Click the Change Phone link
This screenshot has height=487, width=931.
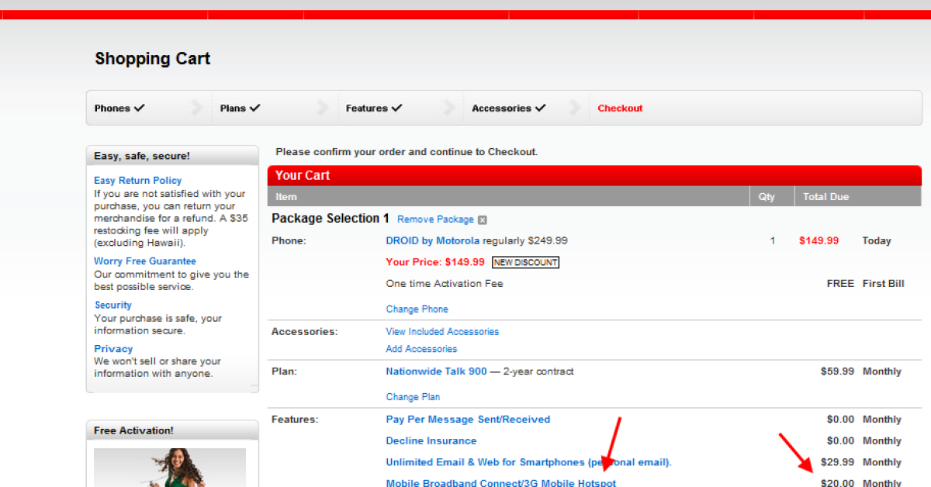pos(417,309)
